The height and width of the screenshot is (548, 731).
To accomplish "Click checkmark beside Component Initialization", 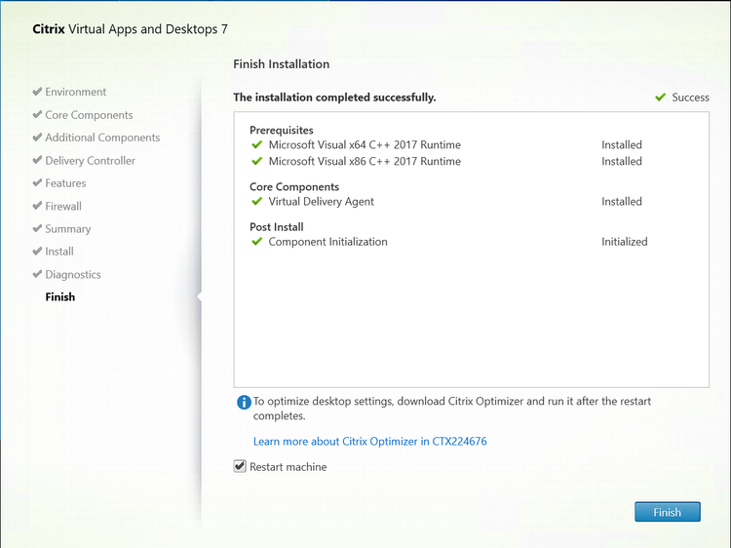I will (256, 242).
